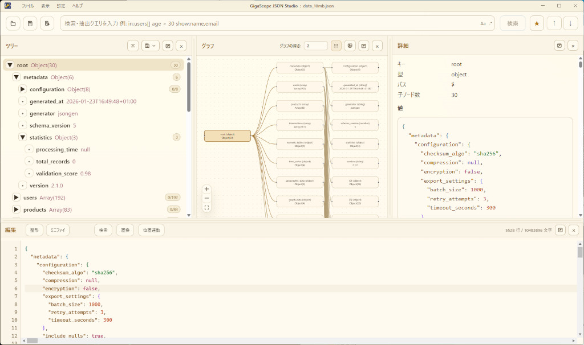This screenshot has height=345, width=584.
Task: Select the geographic_data graph node
Action: coord(300,182)
